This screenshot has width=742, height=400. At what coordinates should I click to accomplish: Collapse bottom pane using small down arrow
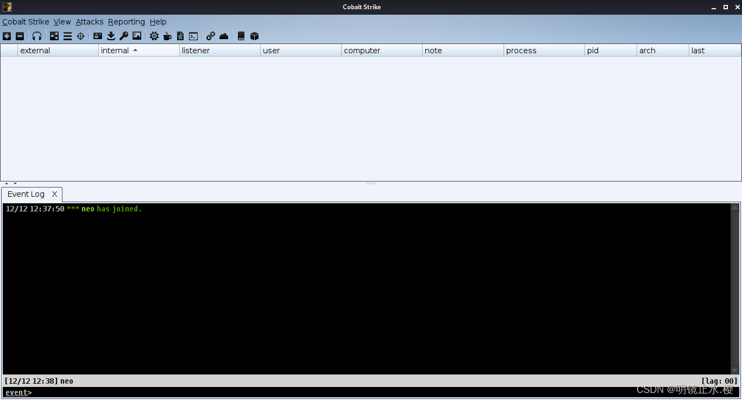[x=15, y=184]
